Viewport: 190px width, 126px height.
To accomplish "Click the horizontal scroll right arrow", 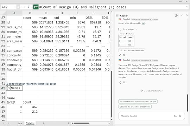I will pos(109,123).
